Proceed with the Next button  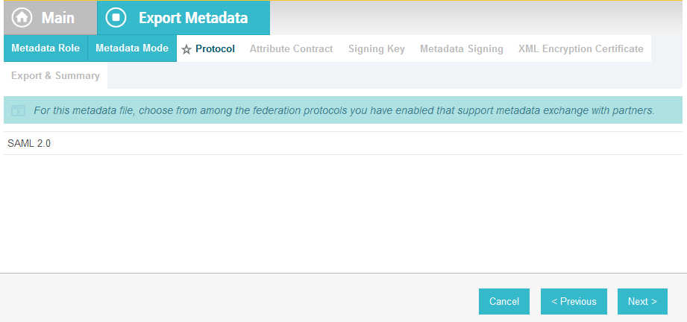point(642,301)
